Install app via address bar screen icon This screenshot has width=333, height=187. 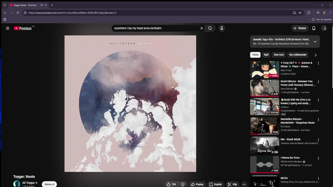[x=294, y=13]
